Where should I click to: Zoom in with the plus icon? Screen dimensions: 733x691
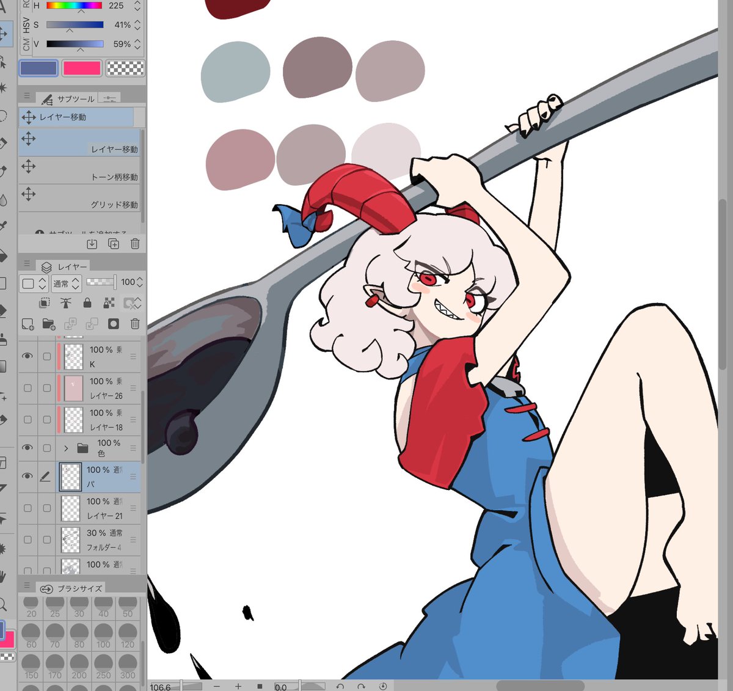238,686
